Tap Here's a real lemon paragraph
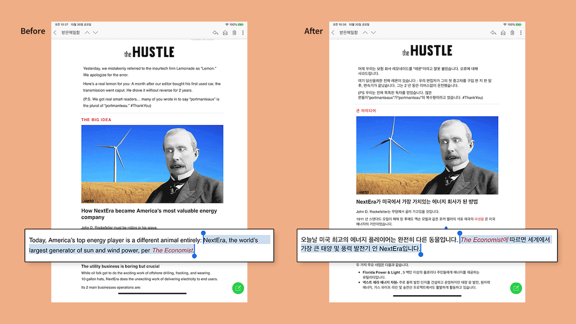 pyautogui.click(x=151, y=87)
